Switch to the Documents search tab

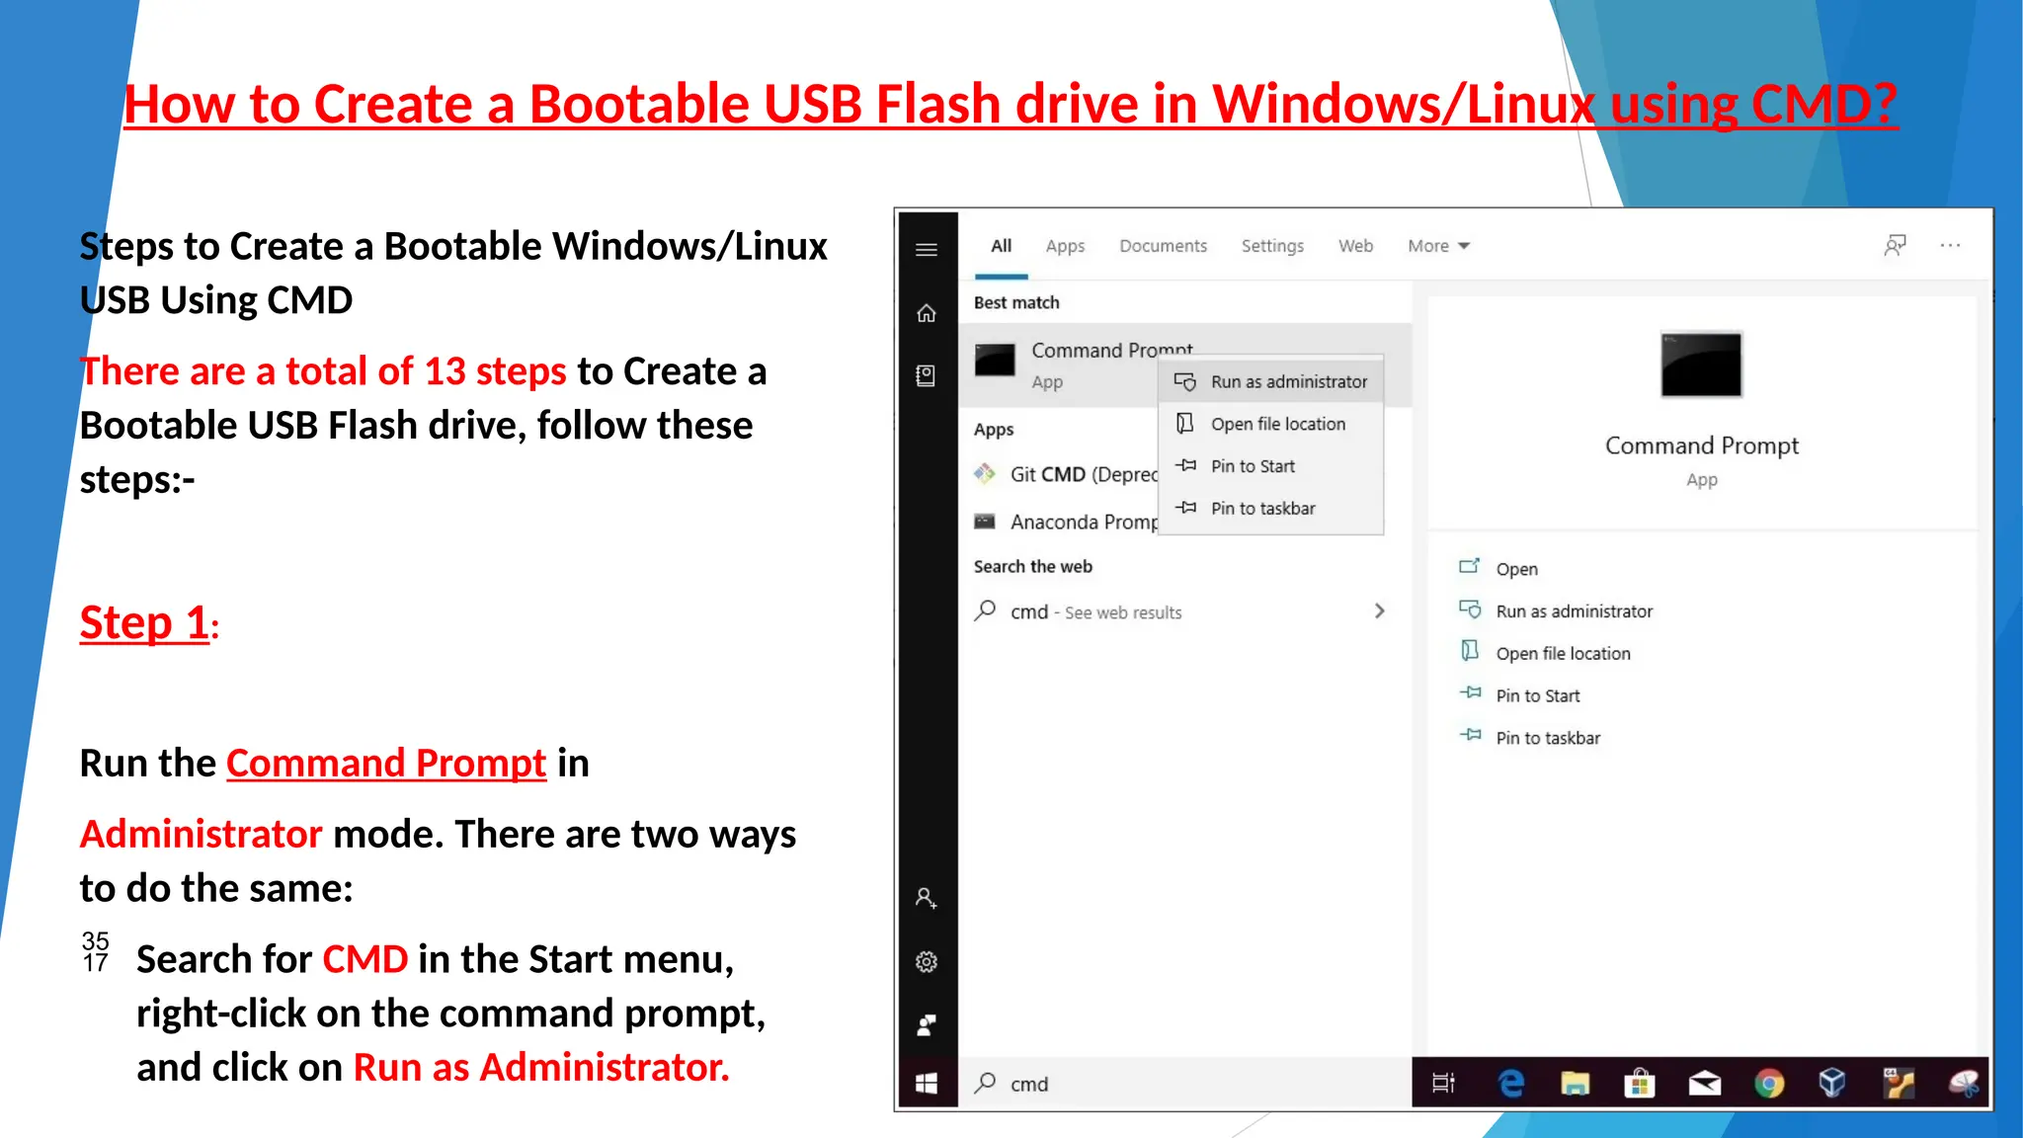1163,246
